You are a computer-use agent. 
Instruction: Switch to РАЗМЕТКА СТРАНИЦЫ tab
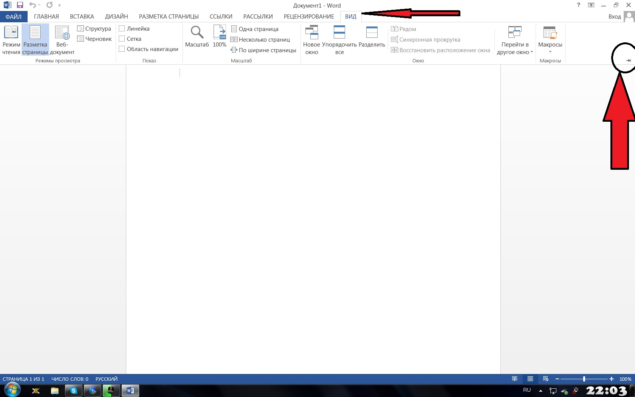click(x=169, y=17)
